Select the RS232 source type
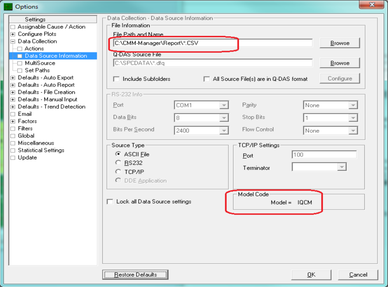 coord(118,163)
